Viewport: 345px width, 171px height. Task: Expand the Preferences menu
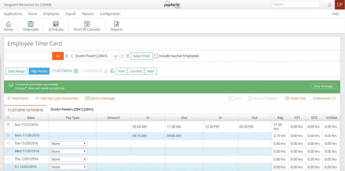pos(324,98)
